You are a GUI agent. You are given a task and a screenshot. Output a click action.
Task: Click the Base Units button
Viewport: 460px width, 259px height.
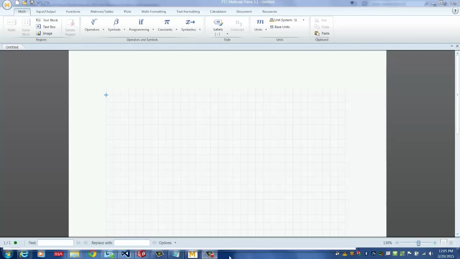pyautogui.click(x=280, y=27)
